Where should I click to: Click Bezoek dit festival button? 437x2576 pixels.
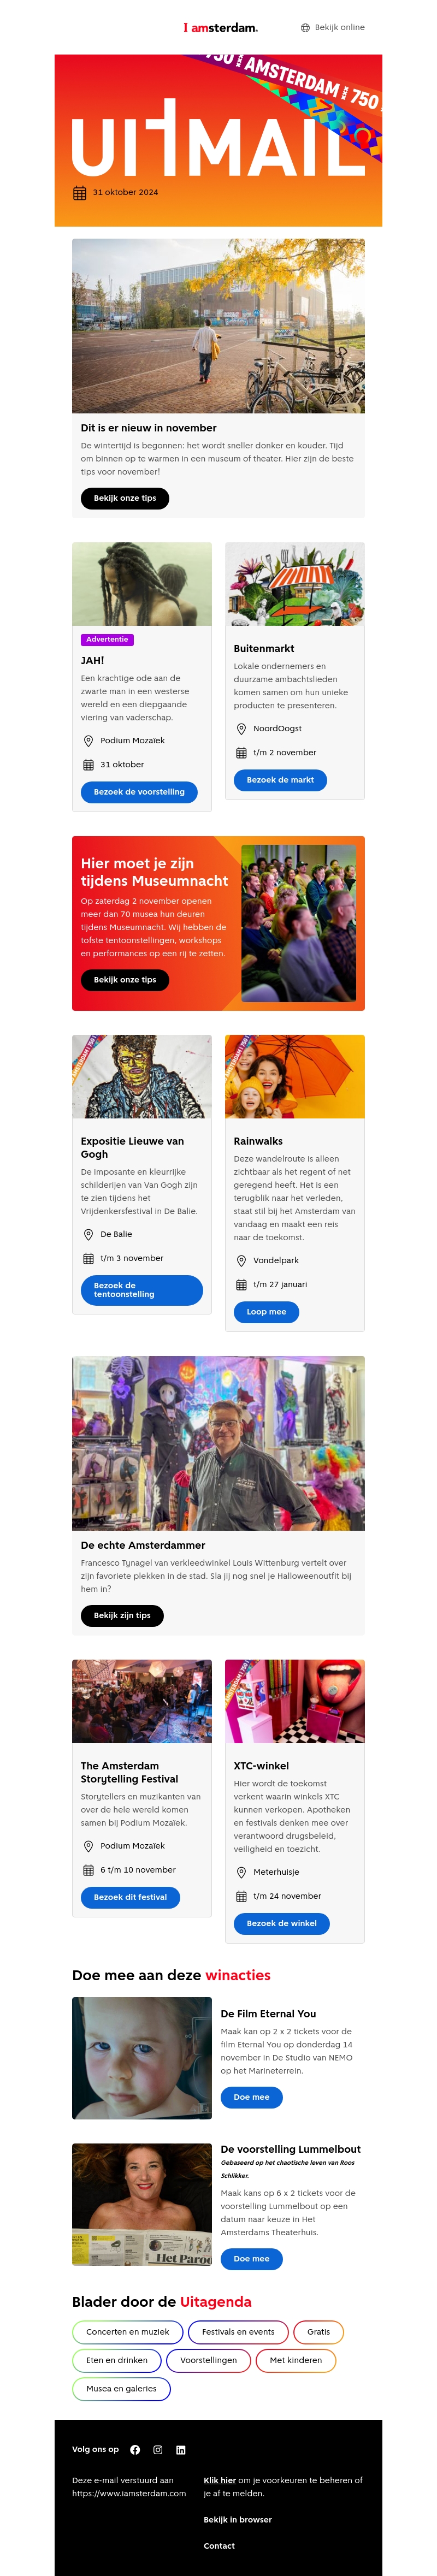(x=130, y=1897)
